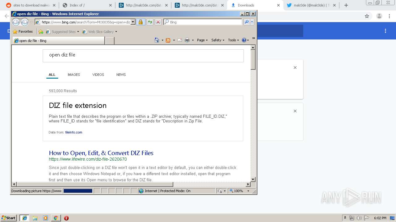Click the Bing search box in IE toolbar
This screenshot has height=222, width=396.
pos(203,22)
